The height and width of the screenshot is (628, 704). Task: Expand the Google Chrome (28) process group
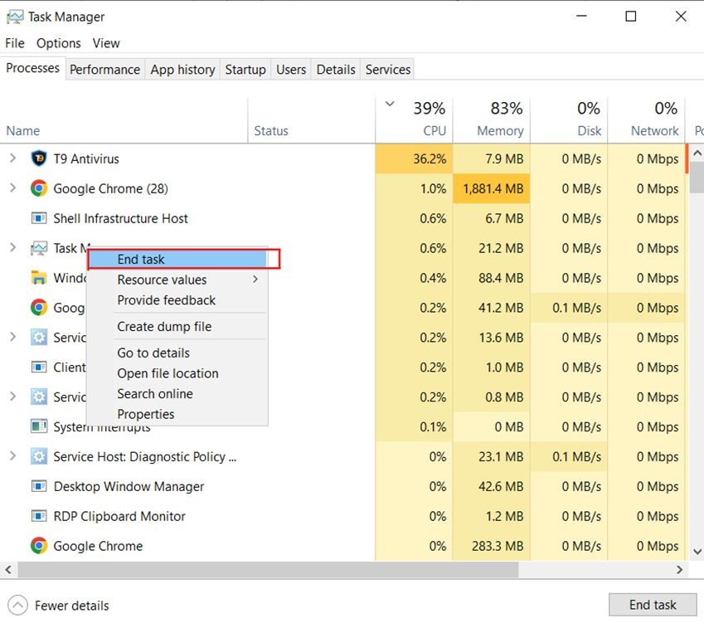coord(12,188)
